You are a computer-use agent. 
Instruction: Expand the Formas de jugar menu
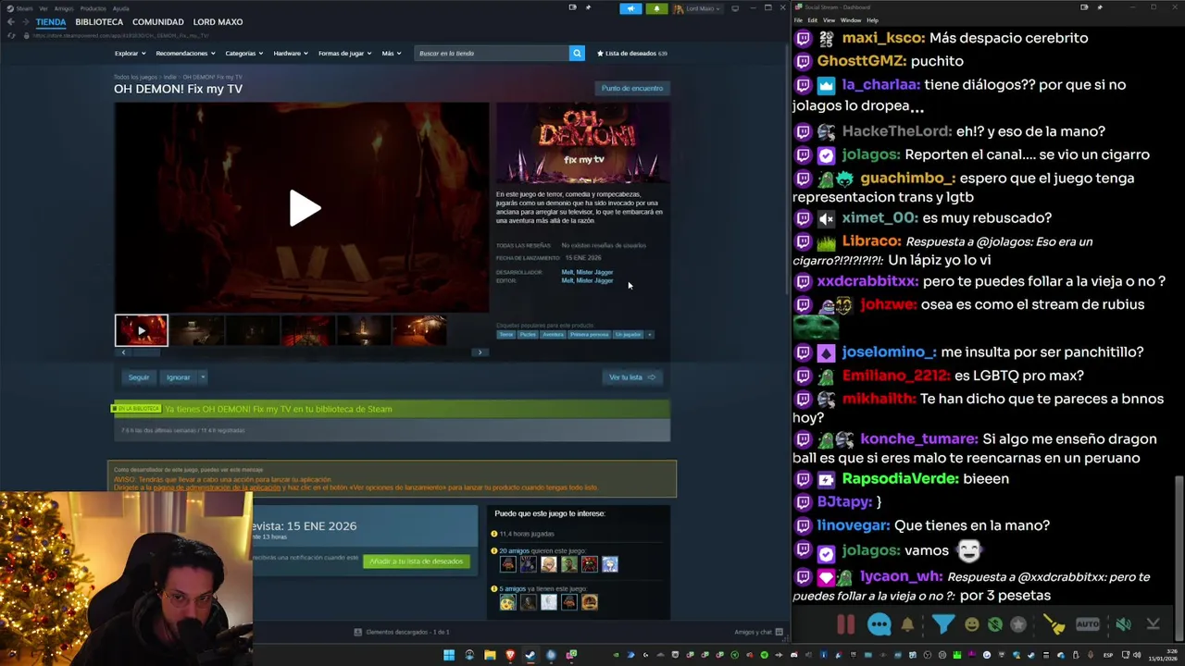coord(344,53)
